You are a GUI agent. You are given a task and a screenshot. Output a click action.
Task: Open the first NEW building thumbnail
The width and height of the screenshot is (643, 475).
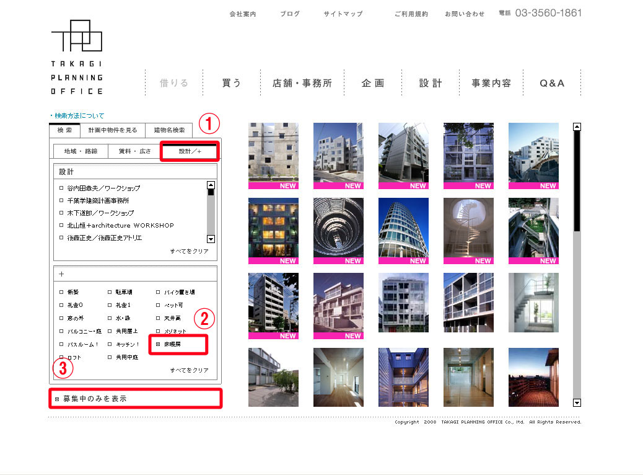274,156
